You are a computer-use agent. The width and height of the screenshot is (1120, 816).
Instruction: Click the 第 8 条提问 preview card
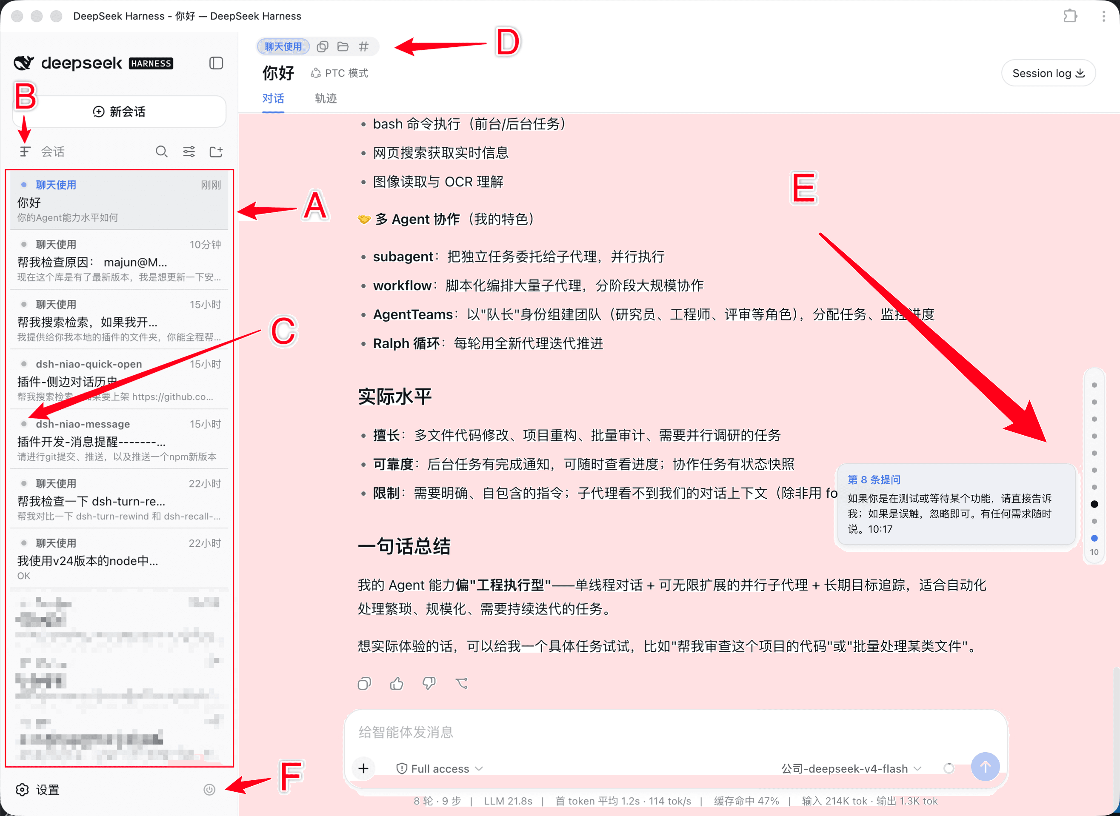[956, 504]
